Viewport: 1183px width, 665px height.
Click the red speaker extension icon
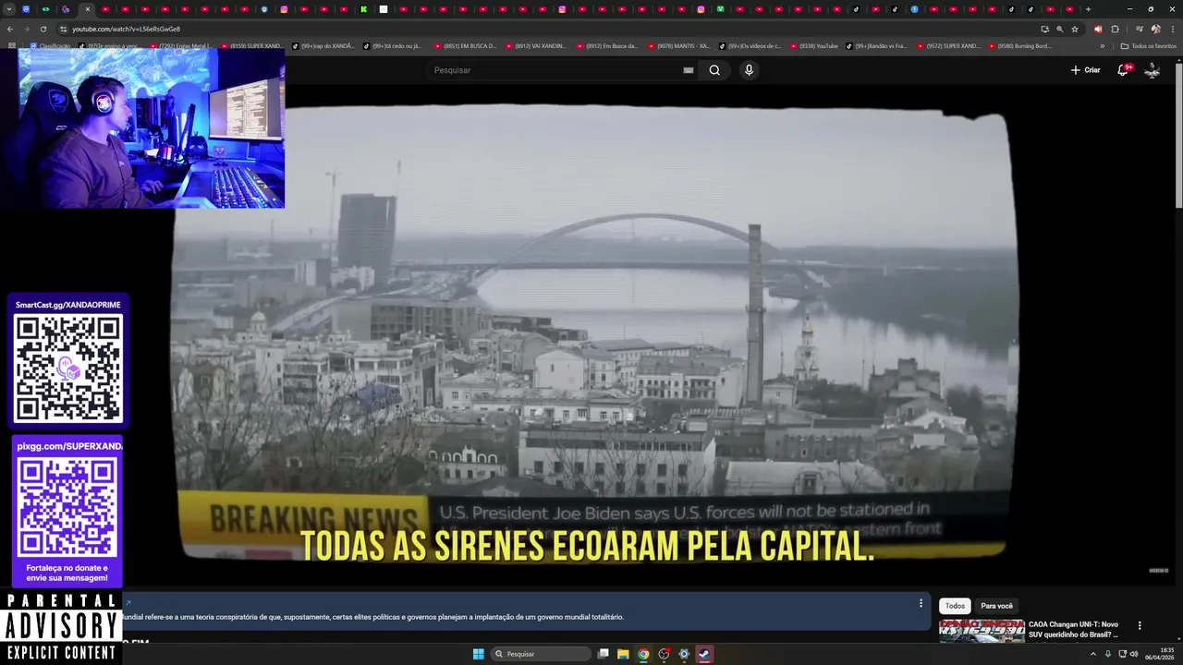point(1098,29)
